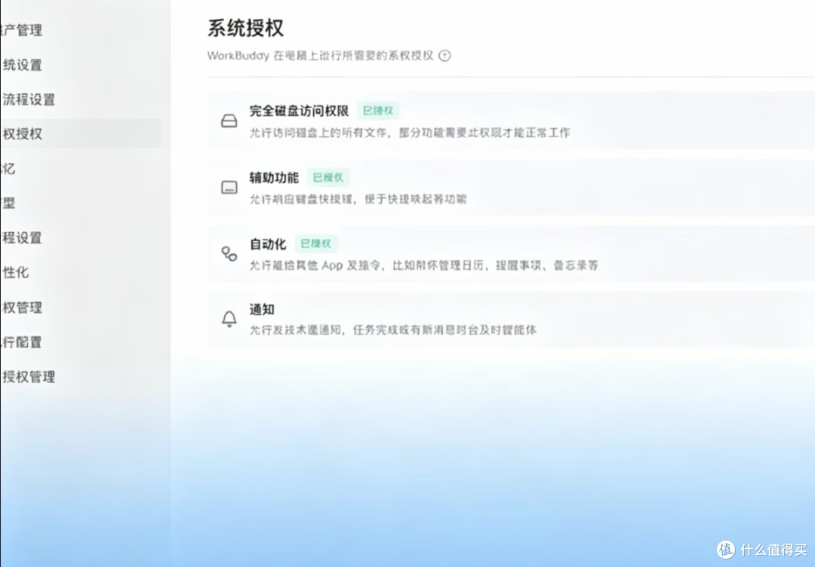
Task: Click the 已授权 badge next to 辅助功能
Action: pos(328,178)
